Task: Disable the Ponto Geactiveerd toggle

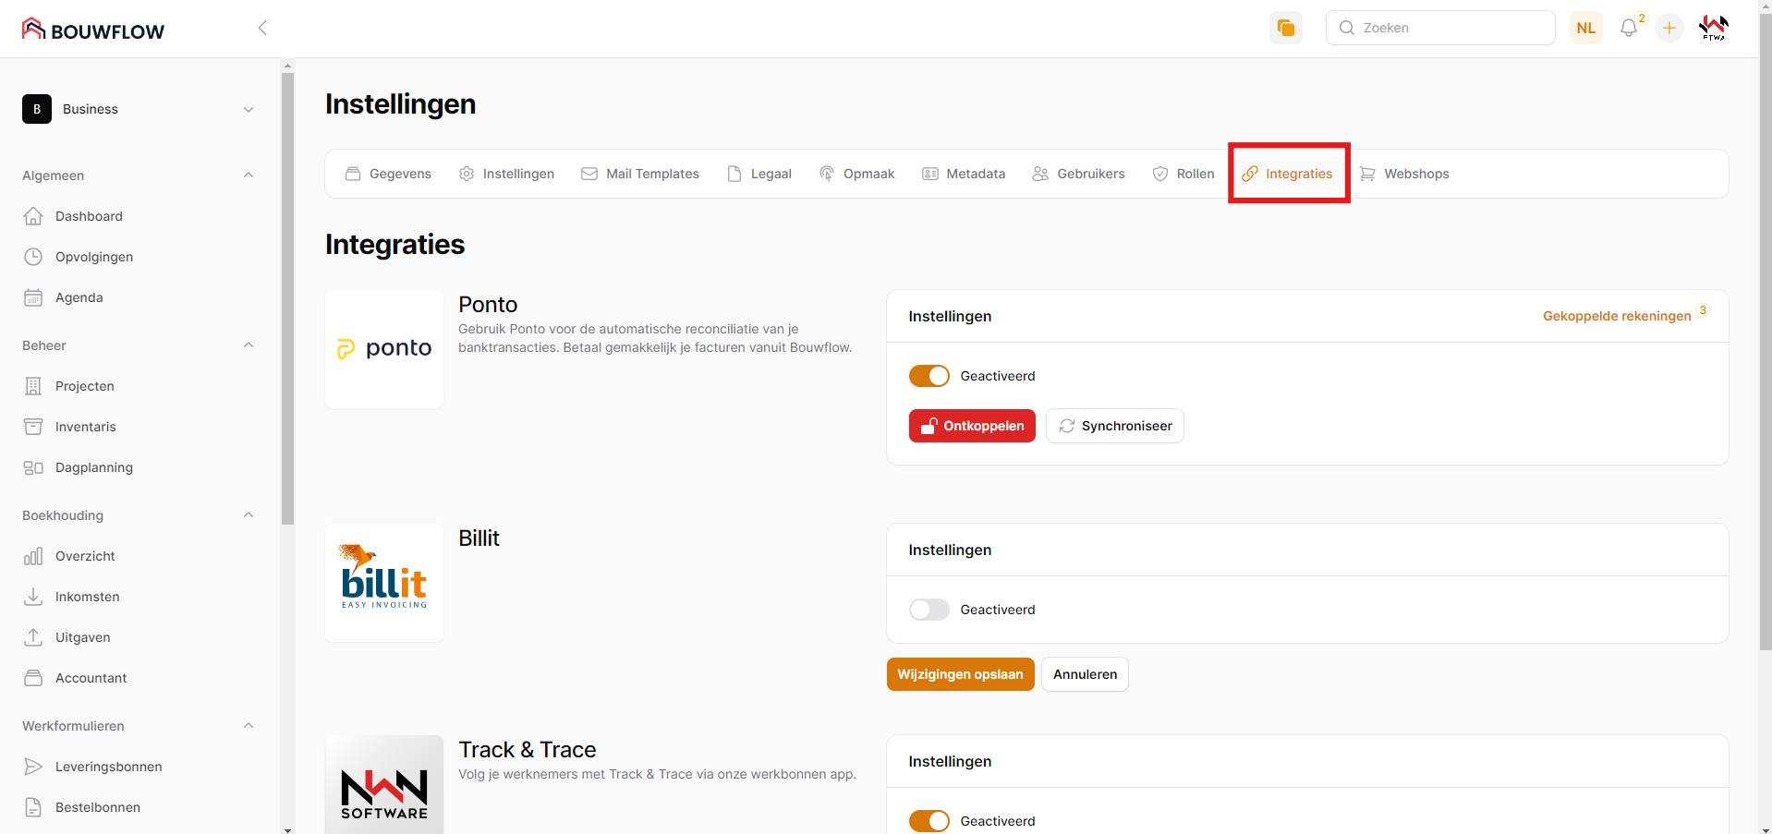Action: pyautogui.click(x=928, y=376)
